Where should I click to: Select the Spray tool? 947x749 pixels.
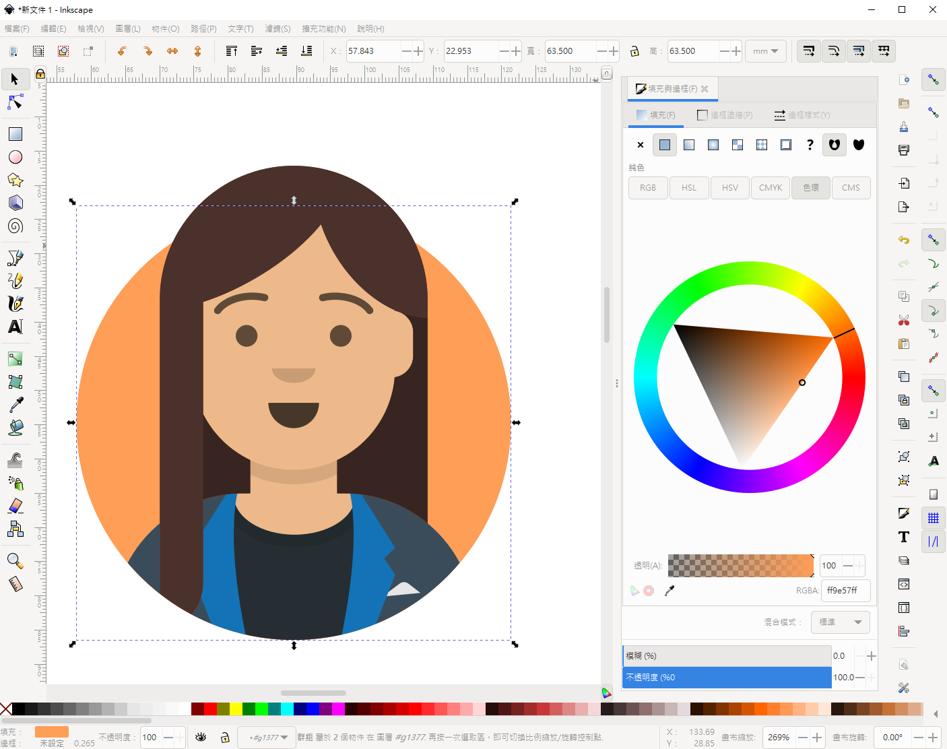(15, 483)
